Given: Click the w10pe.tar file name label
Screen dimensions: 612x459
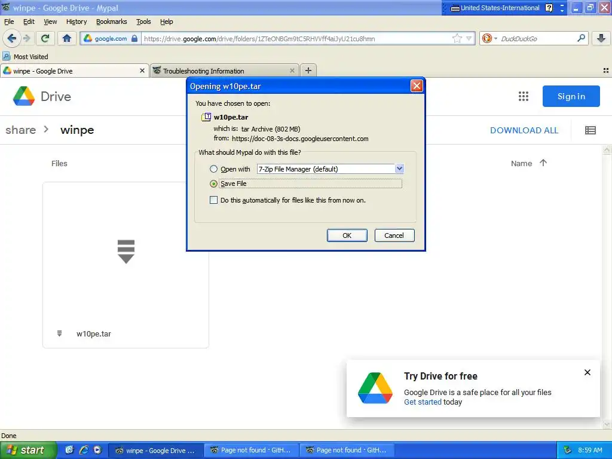Looking at the screenshot, I should point(94,333).
